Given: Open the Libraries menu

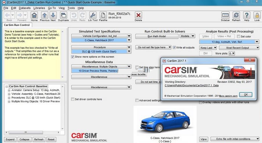Looking at the screenshot, I should pos(39,8).
